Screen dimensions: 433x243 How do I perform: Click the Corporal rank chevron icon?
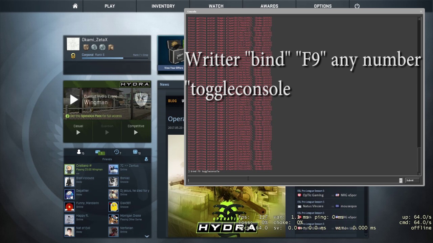(73, 56)
